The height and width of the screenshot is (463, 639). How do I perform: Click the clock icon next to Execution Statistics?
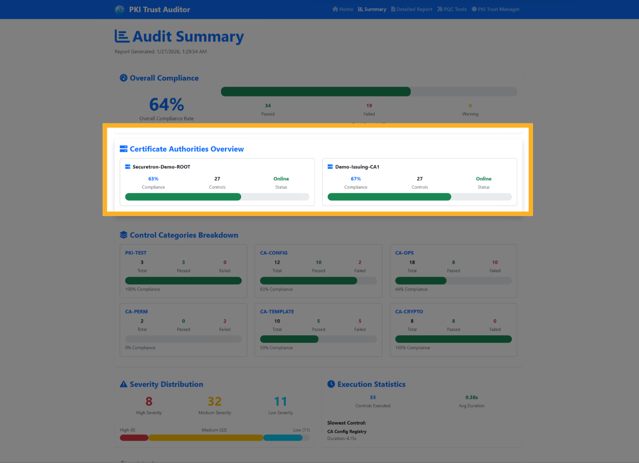pyautogui.click(x=331, y=384)
